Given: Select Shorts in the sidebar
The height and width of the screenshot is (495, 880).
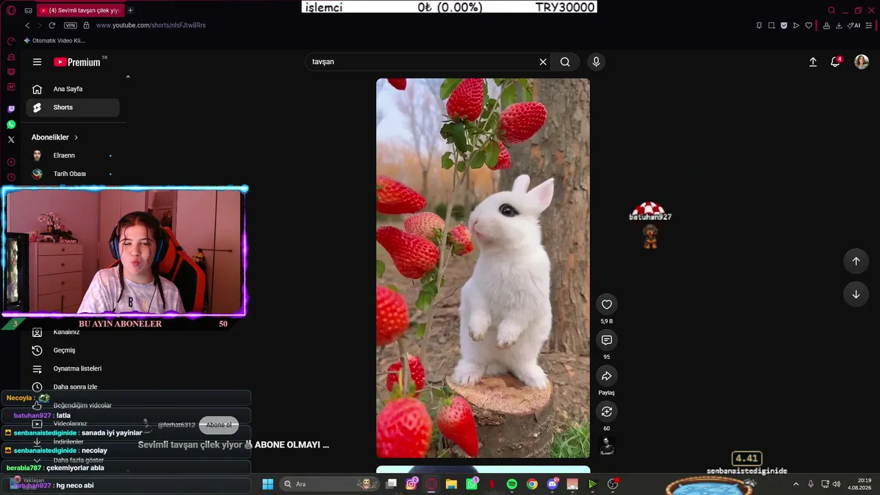Looking at the screenshot, I should click(73, 107).
